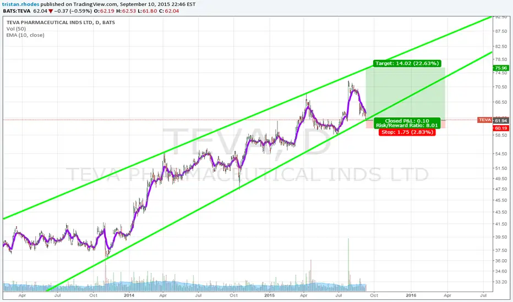Select the green Target: 14.02 (22.63%) label
Image resolution: width=513 pixels, height=302 pixels.
(x=407, y=63)
